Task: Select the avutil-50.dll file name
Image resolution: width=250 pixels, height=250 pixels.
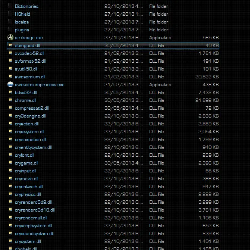Action: click(x=26, y=69)
